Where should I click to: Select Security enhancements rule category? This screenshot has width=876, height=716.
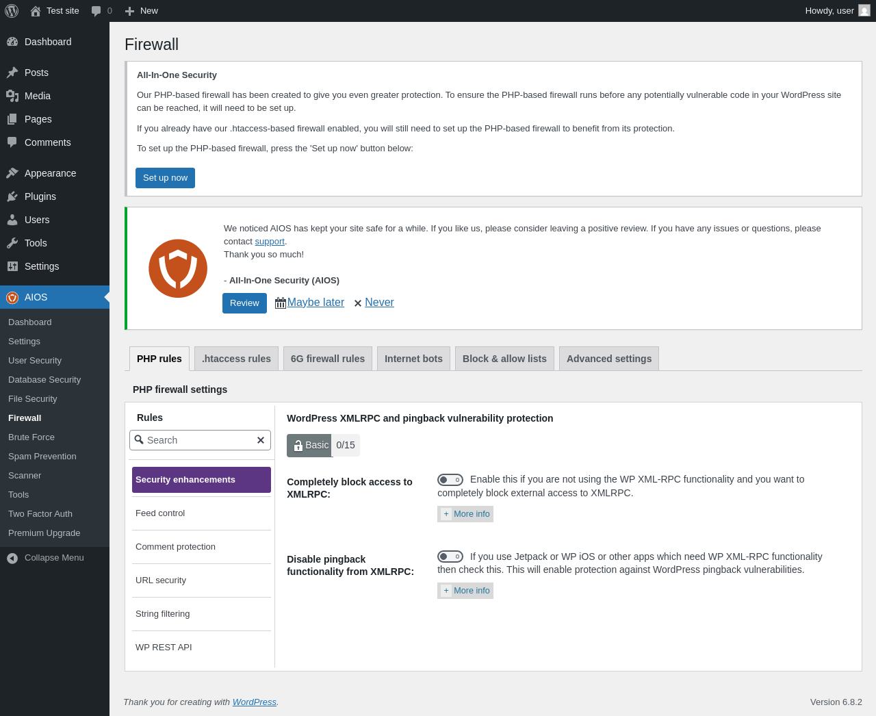click(x=201, y=480)
